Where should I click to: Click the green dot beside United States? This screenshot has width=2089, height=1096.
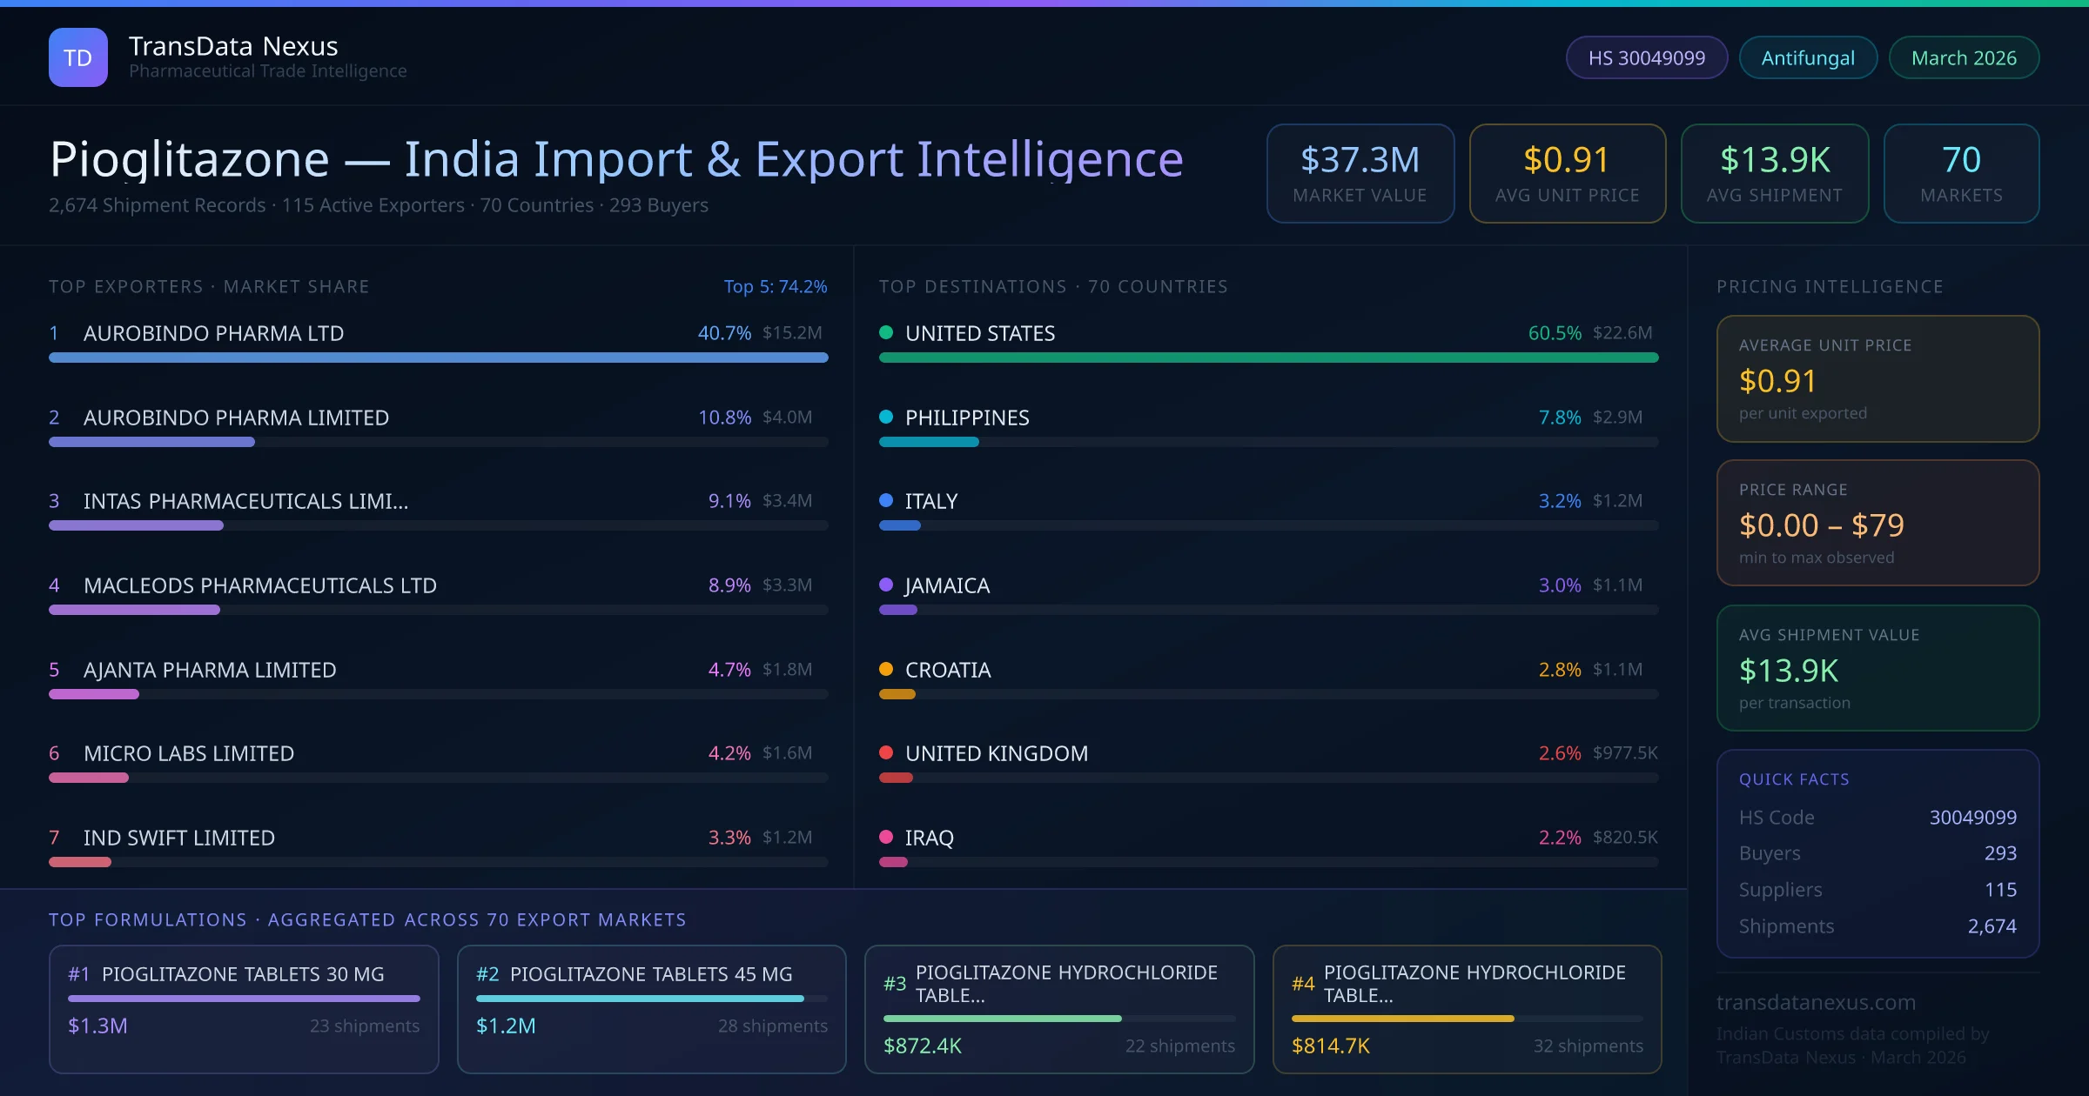tap(886, 332)
